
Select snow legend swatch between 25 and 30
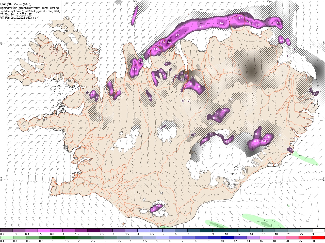(306, 230)
